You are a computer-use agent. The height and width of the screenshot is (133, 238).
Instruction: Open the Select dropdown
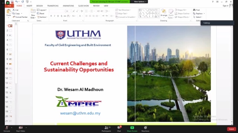197,17
